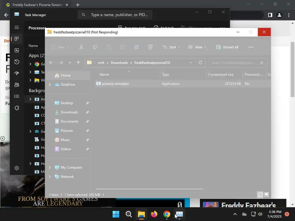Open Services page in Task Manager sidebar
This screenshot has height=221, width=295.
pyautogui.click(x=17, y=108)
